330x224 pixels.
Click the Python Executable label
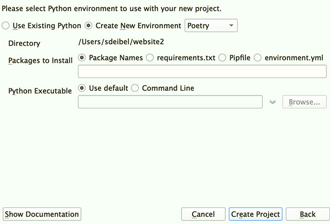tap(40, 91)
